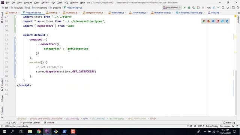Open the Help menu
Screen dimensions: 240x135
[x=82, y=3]
